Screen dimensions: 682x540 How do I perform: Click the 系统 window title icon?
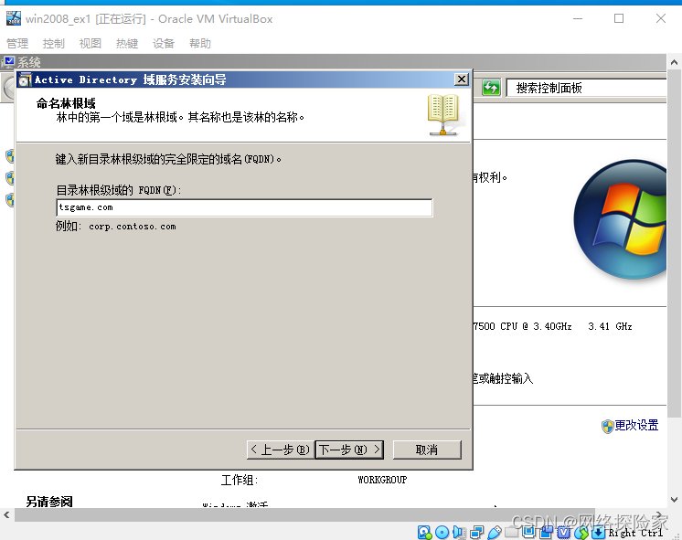pos(9,62)
